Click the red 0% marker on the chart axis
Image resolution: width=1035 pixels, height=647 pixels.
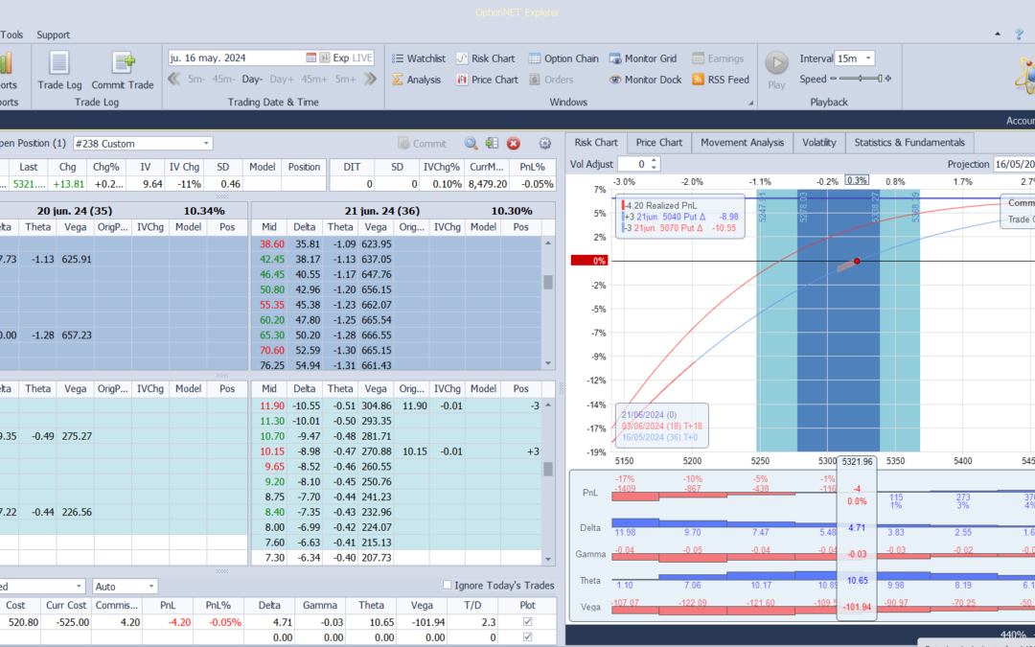[x=589, y=261]
